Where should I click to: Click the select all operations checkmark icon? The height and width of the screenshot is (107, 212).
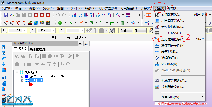[x=17, y=56]
